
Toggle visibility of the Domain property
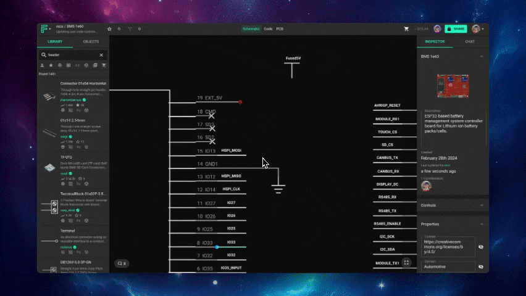coord(481,266)
